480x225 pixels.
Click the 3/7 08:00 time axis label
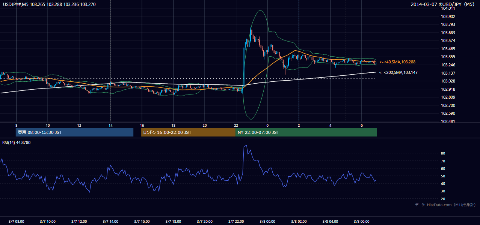click(x=16, y=222)
